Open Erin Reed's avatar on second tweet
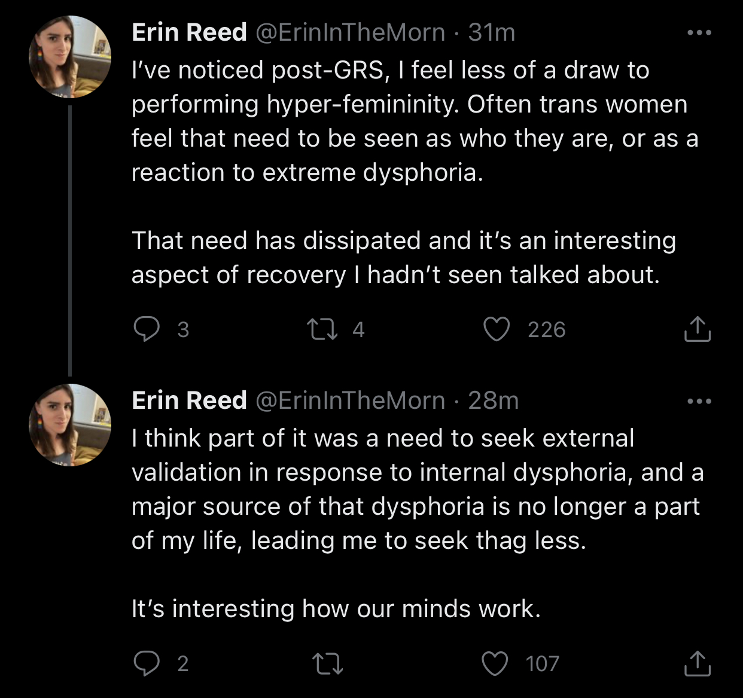This screenshot has height=698, width=743. coord(70,425)
